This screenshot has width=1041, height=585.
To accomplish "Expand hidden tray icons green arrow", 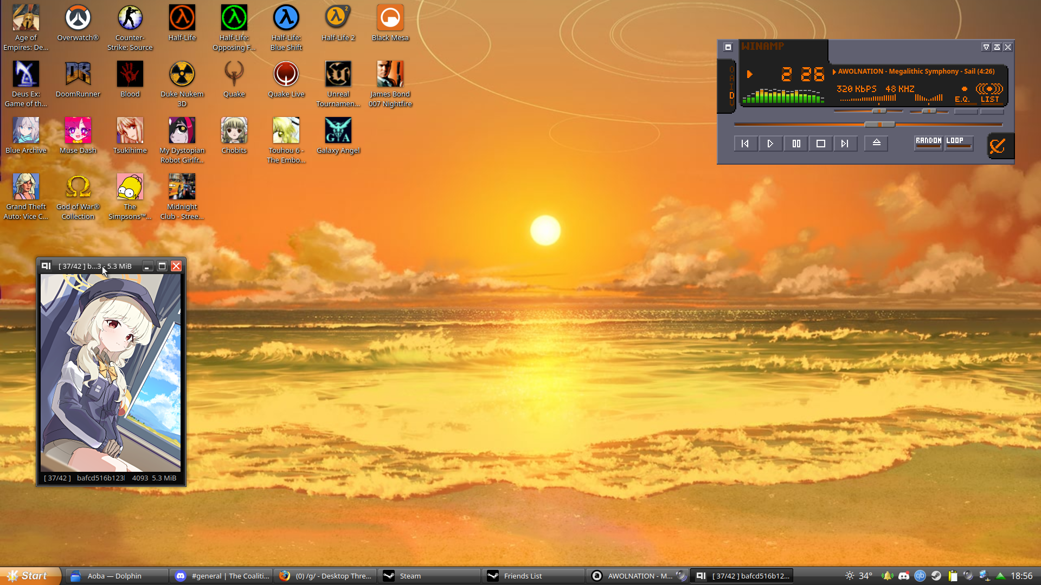I will 1001,576.
